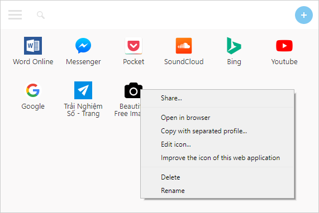
Task: Click the black camera app icon
Action: [x=133, y=90]
